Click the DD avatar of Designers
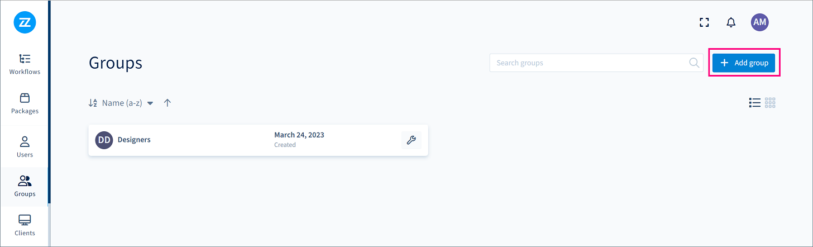The height and width of the screenshot is (247, 813). [104, 140]
